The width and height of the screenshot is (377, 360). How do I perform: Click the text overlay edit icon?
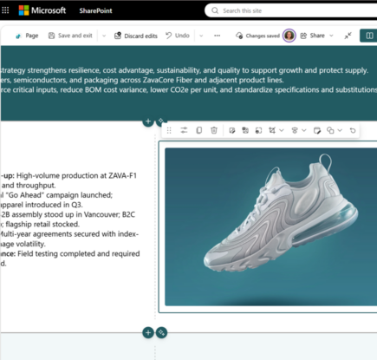click(x=317, y=131)
